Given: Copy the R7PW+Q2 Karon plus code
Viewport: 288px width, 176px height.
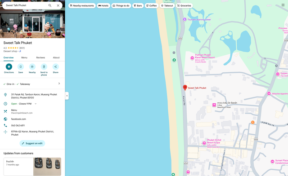Looking at the screenshot, I should coord(32,133).
